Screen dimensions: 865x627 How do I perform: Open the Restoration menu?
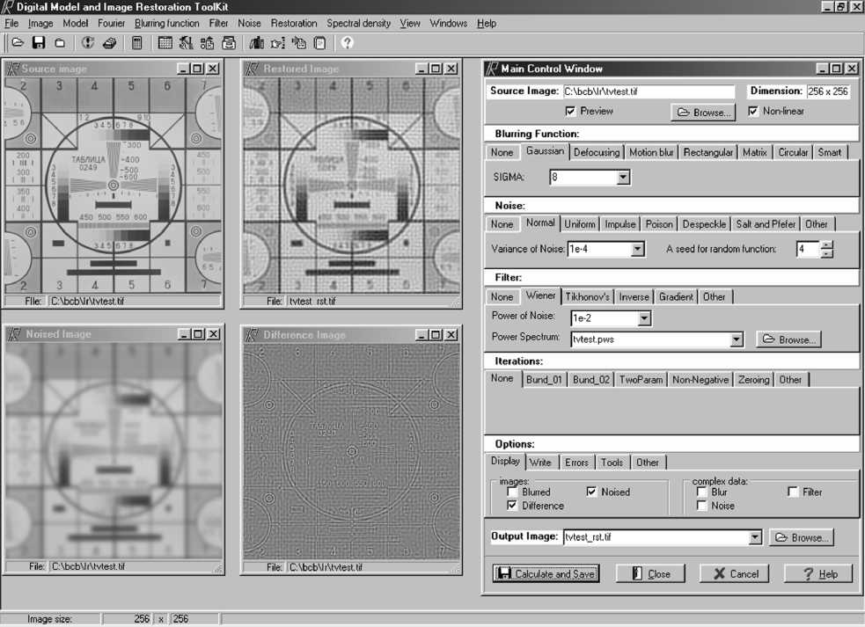click(294, 23)
